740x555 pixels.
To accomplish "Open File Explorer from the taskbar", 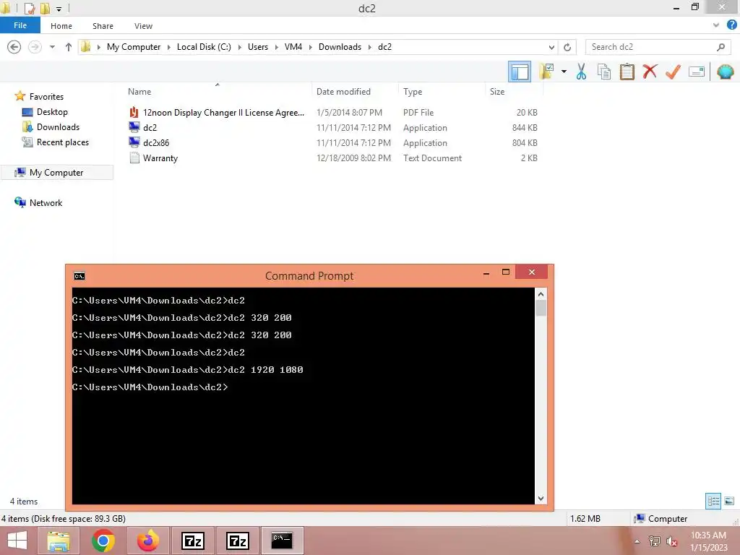I will coord(59,541).
